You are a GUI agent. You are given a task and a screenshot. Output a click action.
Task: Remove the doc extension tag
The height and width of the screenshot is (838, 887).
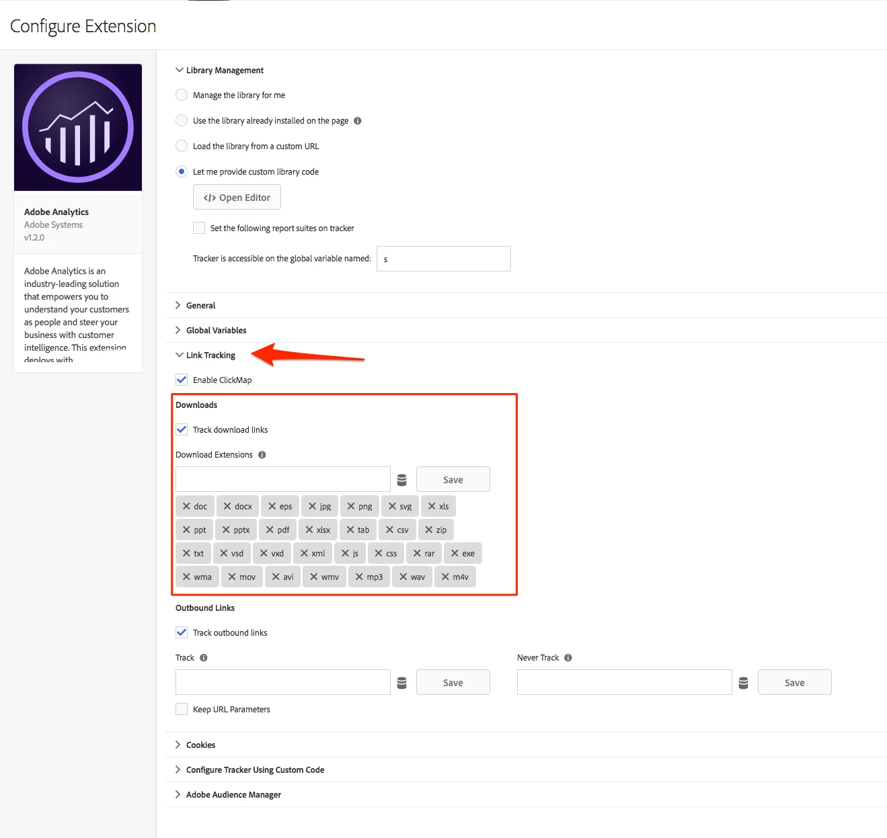[x=186, y=506]
